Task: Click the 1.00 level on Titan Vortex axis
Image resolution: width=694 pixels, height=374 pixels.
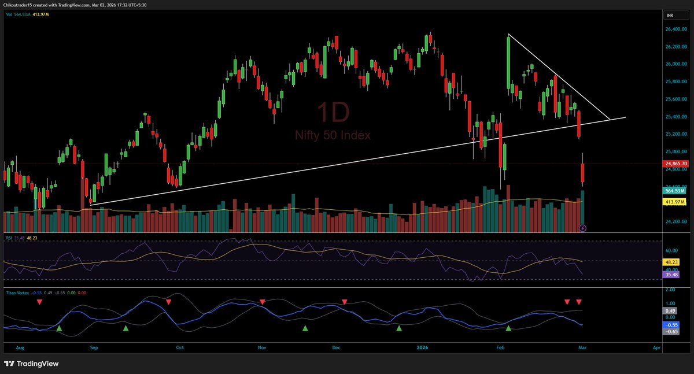Action: tap(670, 303)
